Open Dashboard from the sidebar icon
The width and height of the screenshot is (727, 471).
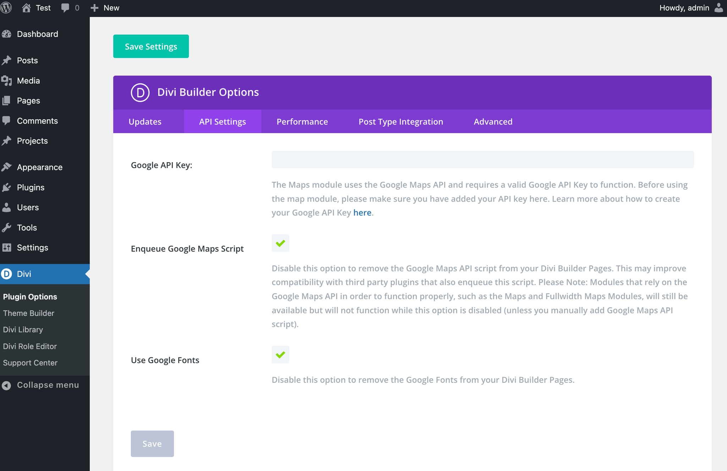(7, 34)
